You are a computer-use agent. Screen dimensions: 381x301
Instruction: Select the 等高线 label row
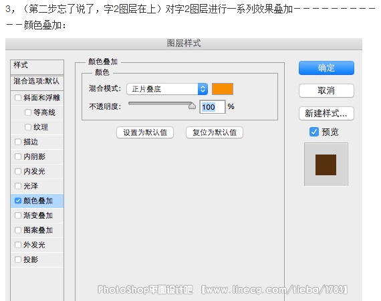point(37,112)
